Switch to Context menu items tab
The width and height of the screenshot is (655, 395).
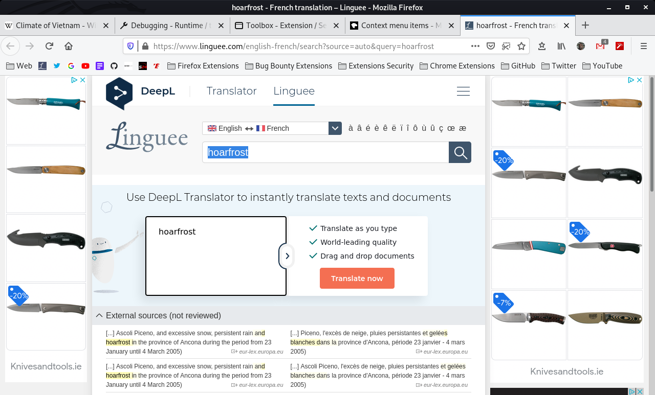pos(402,25)
